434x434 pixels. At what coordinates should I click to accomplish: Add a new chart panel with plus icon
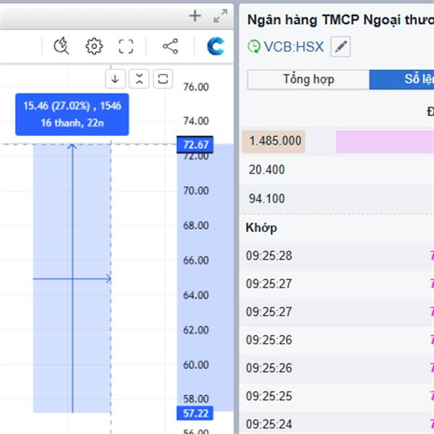[195, 16]
